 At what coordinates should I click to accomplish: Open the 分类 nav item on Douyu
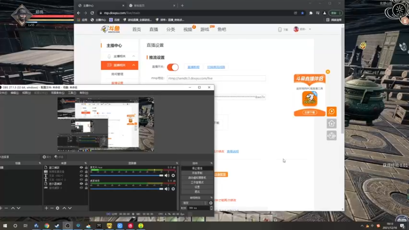click(171, 30)
